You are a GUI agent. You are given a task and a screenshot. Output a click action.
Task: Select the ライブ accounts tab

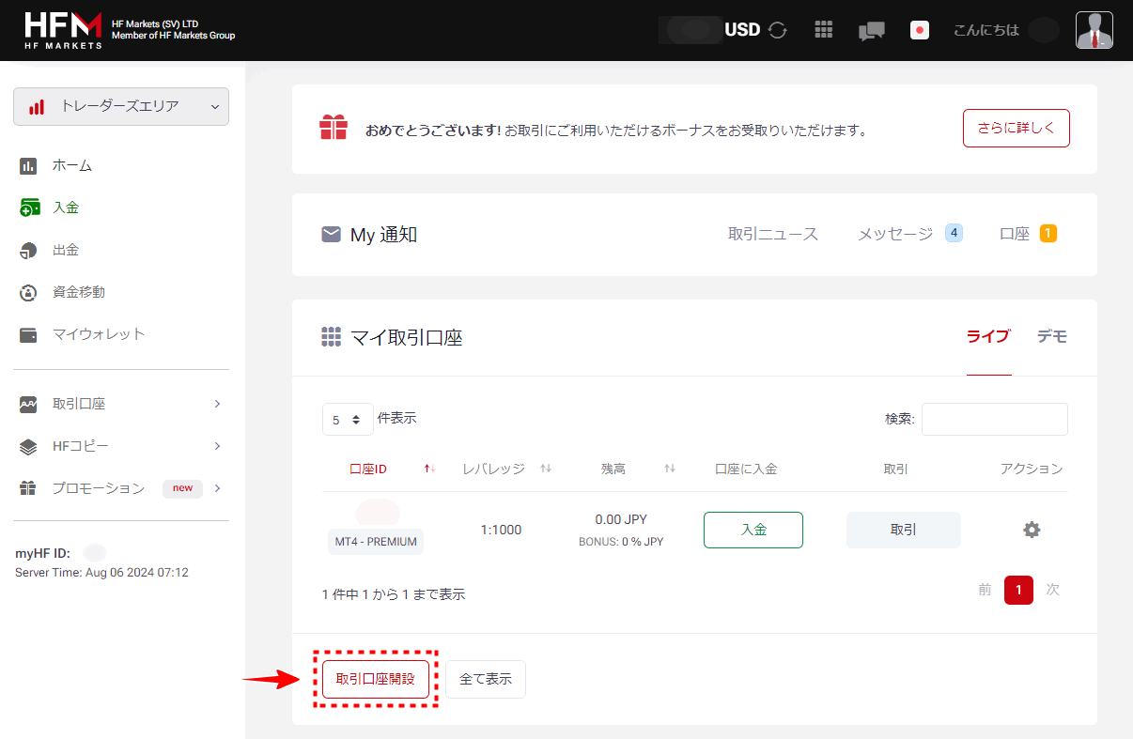pos(988,336)
